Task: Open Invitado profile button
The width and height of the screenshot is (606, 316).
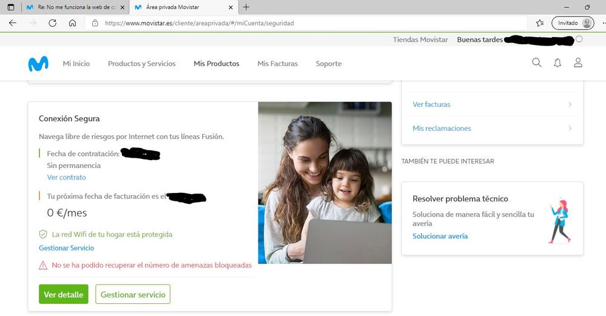Action: (x=573, y=23)
